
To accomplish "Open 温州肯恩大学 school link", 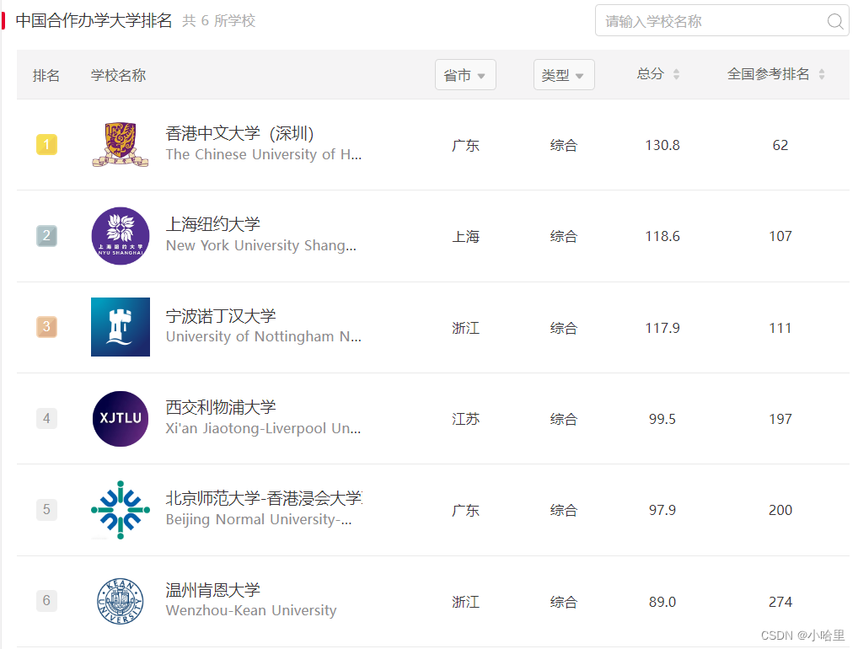I will 213,590.
